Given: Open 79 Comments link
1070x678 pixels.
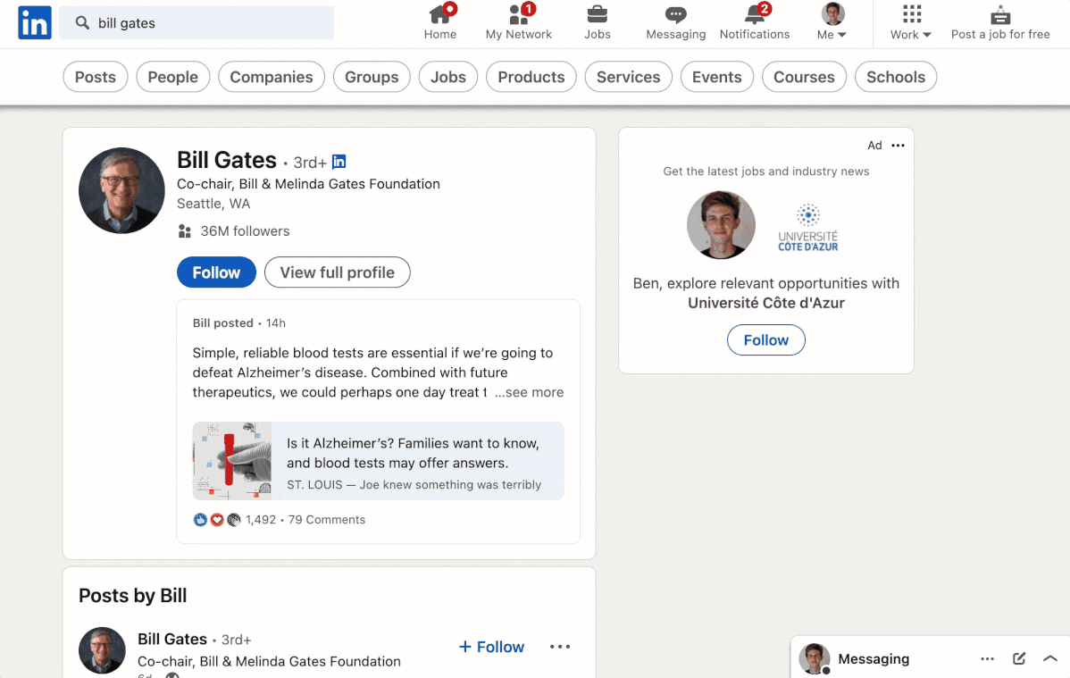Looking at the screenshot, I should pos(327,520).
